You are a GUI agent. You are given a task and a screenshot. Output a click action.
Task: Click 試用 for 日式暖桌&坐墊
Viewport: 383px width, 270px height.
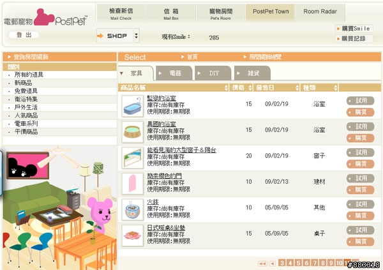[360, 230]
